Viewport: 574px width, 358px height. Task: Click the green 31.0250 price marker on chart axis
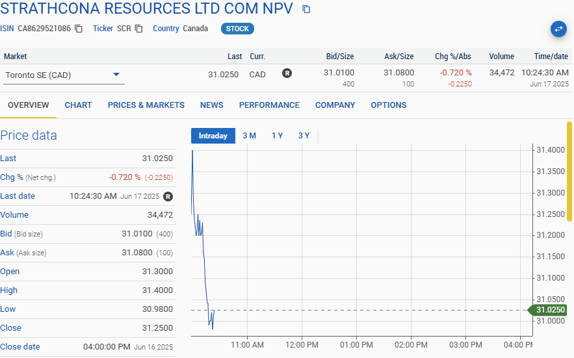pyautogui.click(x=547, y=310)
